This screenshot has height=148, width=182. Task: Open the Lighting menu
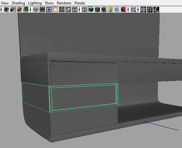[x=35, y=3]
